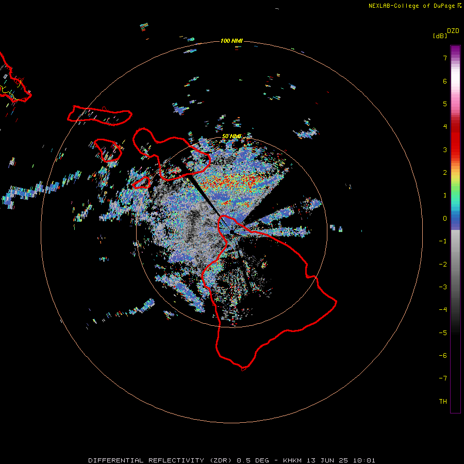Screen dimensions: 464x464
Task: Click the DZD label above the color scale
Action: [453, 31]
